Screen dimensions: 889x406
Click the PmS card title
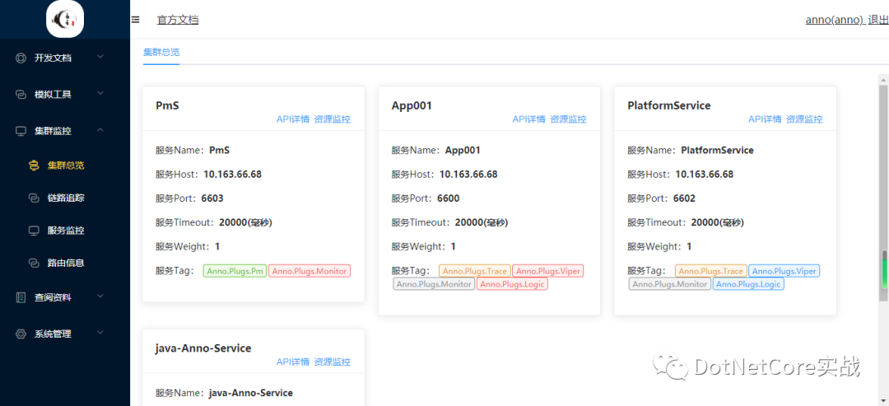click(167, 105)
